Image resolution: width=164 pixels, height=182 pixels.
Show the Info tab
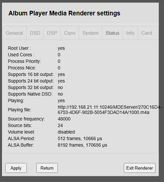click(130, 33)
